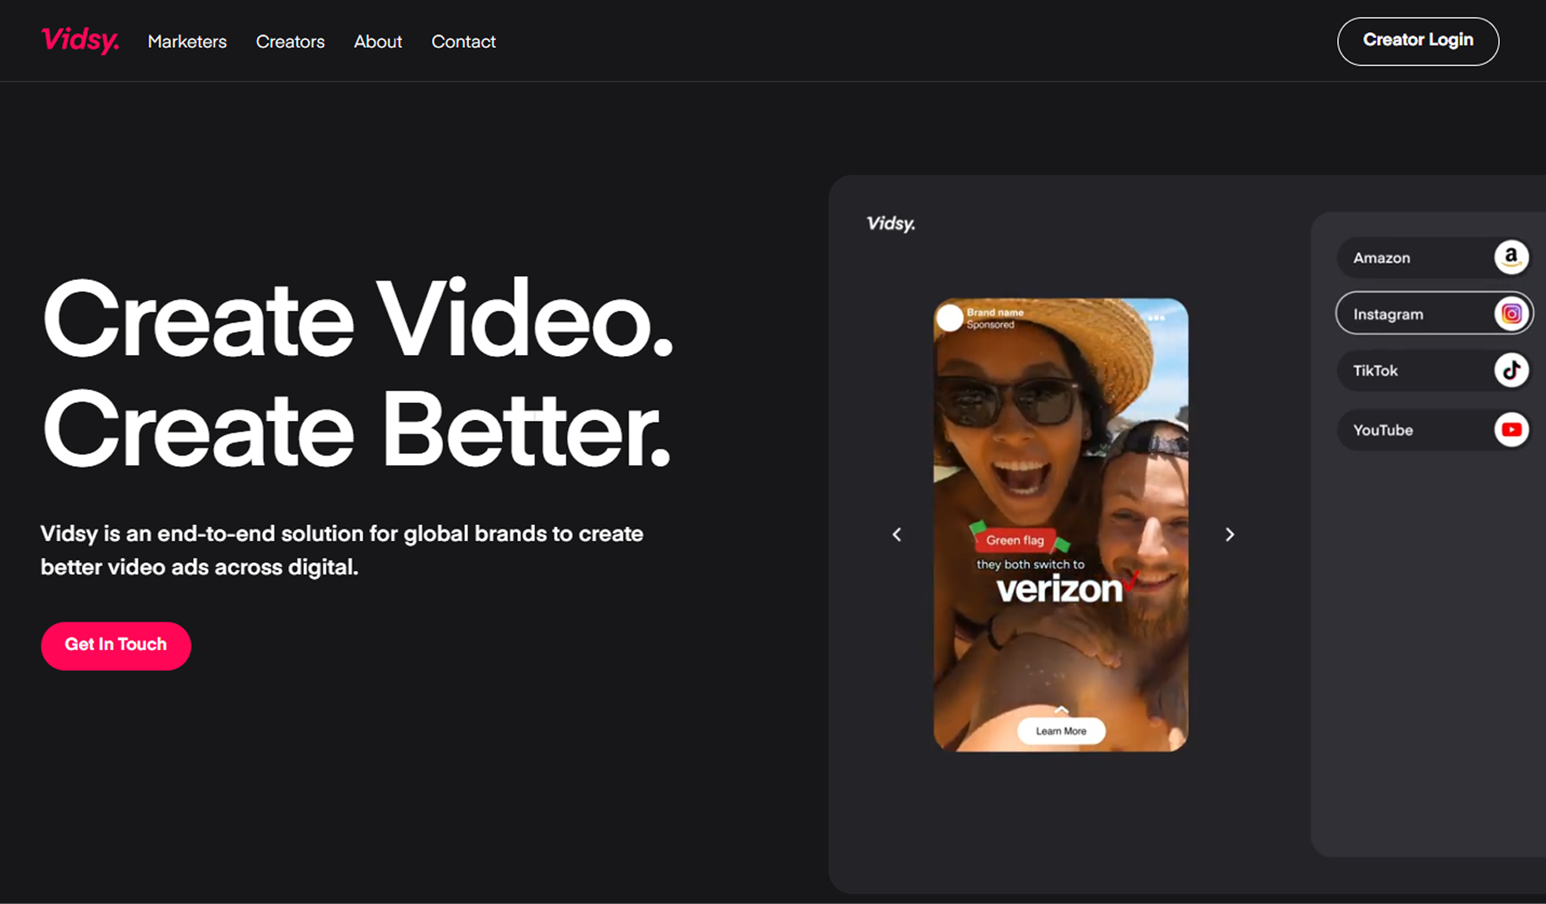Show the next video with right arrow
Screen dimensions: 1546x904
[x=1230, y=535]
